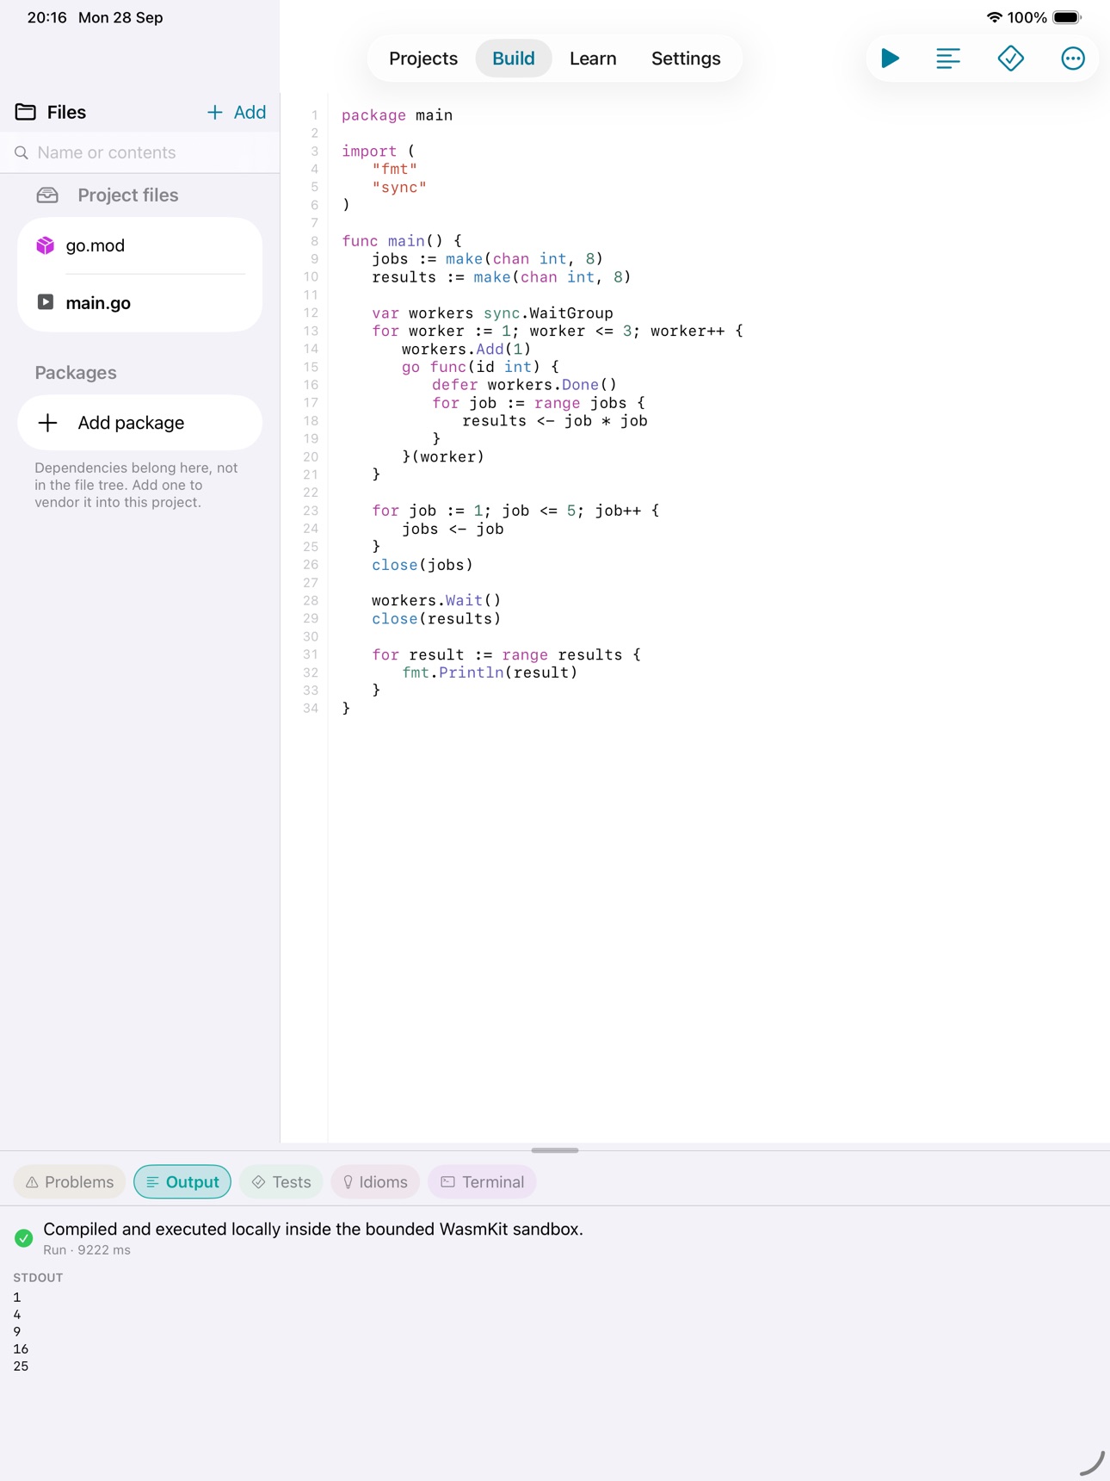
Task: Tap the "fmt.Println(result)" code line
Action: click(x=490, y=672)
